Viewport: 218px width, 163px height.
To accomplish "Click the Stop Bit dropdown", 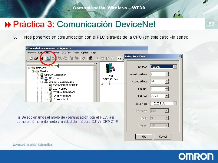I will coord(160,126).
